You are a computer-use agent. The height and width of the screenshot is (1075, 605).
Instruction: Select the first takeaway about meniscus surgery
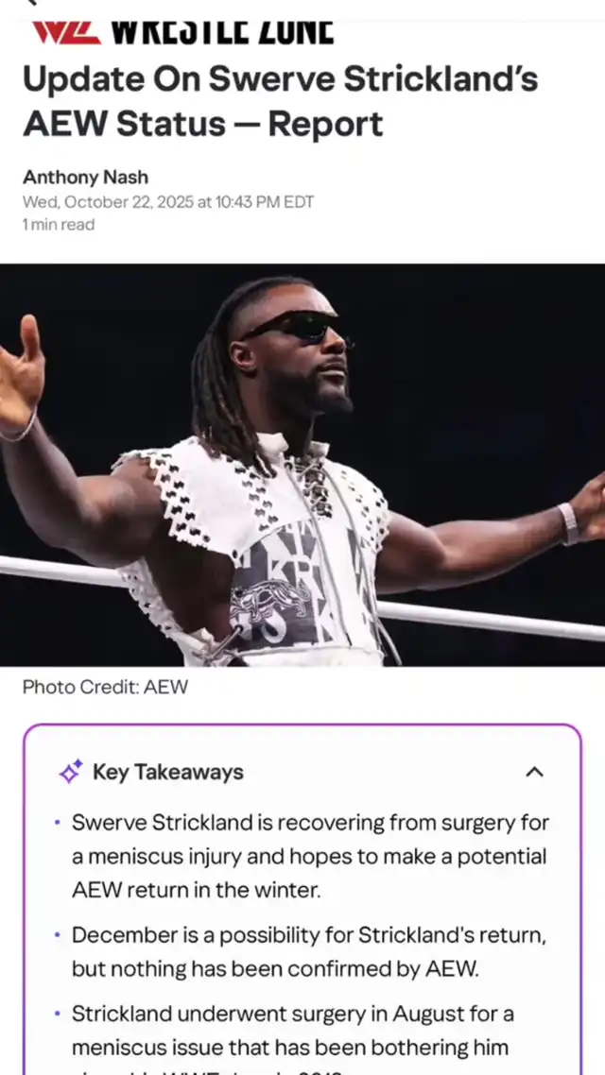click(311, 856)
